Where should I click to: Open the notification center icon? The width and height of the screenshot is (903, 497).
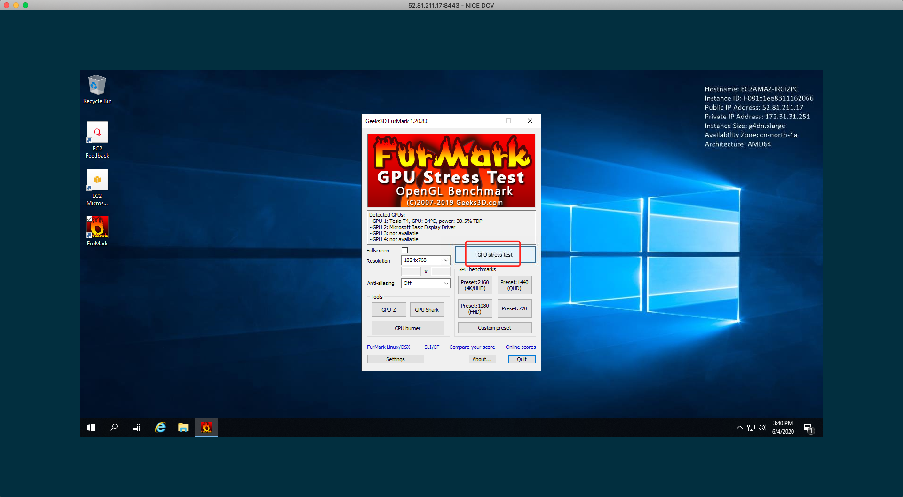tap(808, 427)
